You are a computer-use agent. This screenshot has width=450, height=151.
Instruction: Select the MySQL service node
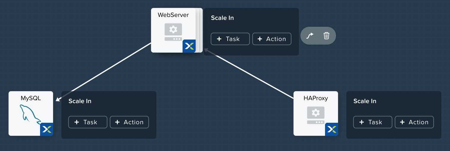point(31,114)
